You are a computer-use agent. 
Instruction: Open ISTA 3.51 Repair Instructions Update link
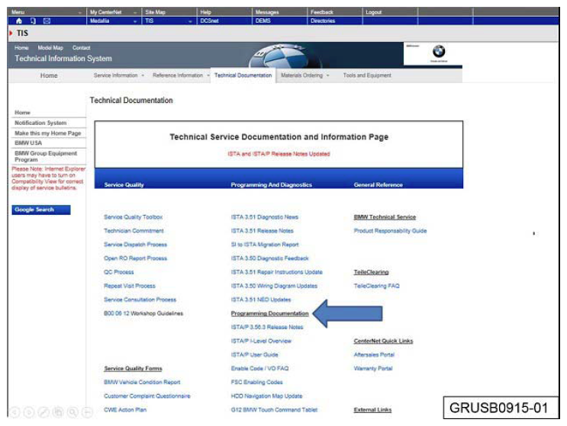pyautogui.click(x=276, y=272)
